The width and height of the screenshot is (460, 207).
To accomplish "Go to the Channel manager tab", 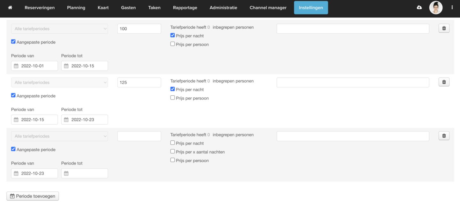I will [x=268, y=8].
